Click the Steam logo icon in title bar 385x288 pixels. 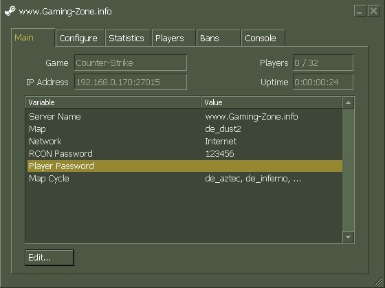pos(10,11)
